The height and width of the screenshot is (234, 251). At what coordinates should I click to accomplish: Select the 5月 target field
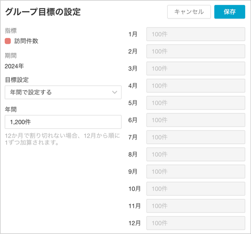pos(196,103)
